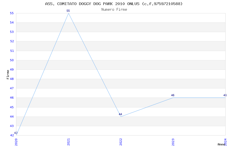Click the 50 y-axis tick value
Screen dimensions: 228x147
[12, 60]
